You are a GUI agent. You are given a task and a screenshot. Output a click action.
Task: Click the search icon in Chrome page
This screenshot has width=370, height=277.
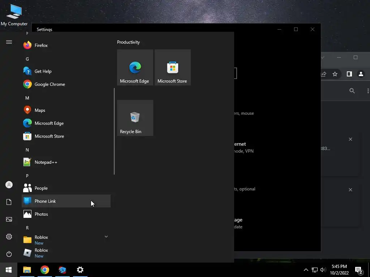(352, 91)
